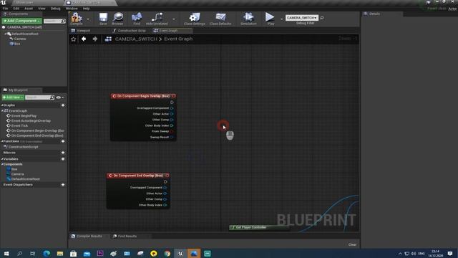Screen dimensions: 458x258
Task: Open the Play options dropdown arrow
Action: pyautogui.click(x=281, y=19)
